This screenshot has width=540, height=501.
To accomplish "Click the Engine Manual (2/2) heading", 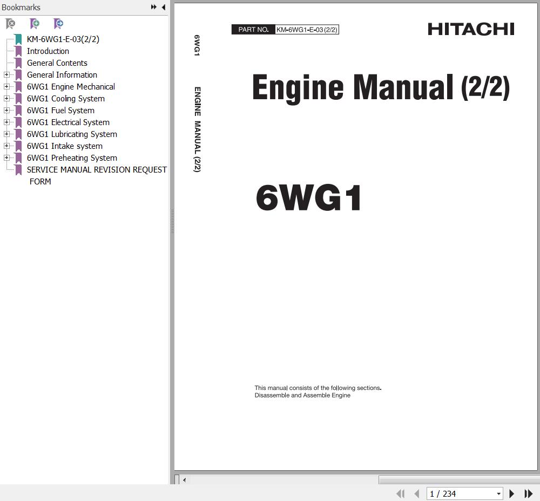I will pyautogui.click(x=381, y=88).
